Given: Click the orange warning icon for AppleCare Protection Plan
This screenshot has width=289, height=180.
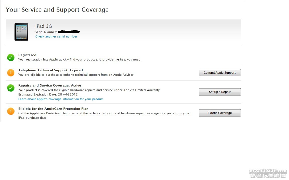Looking at the screenshot, I should tap(11, 111).
